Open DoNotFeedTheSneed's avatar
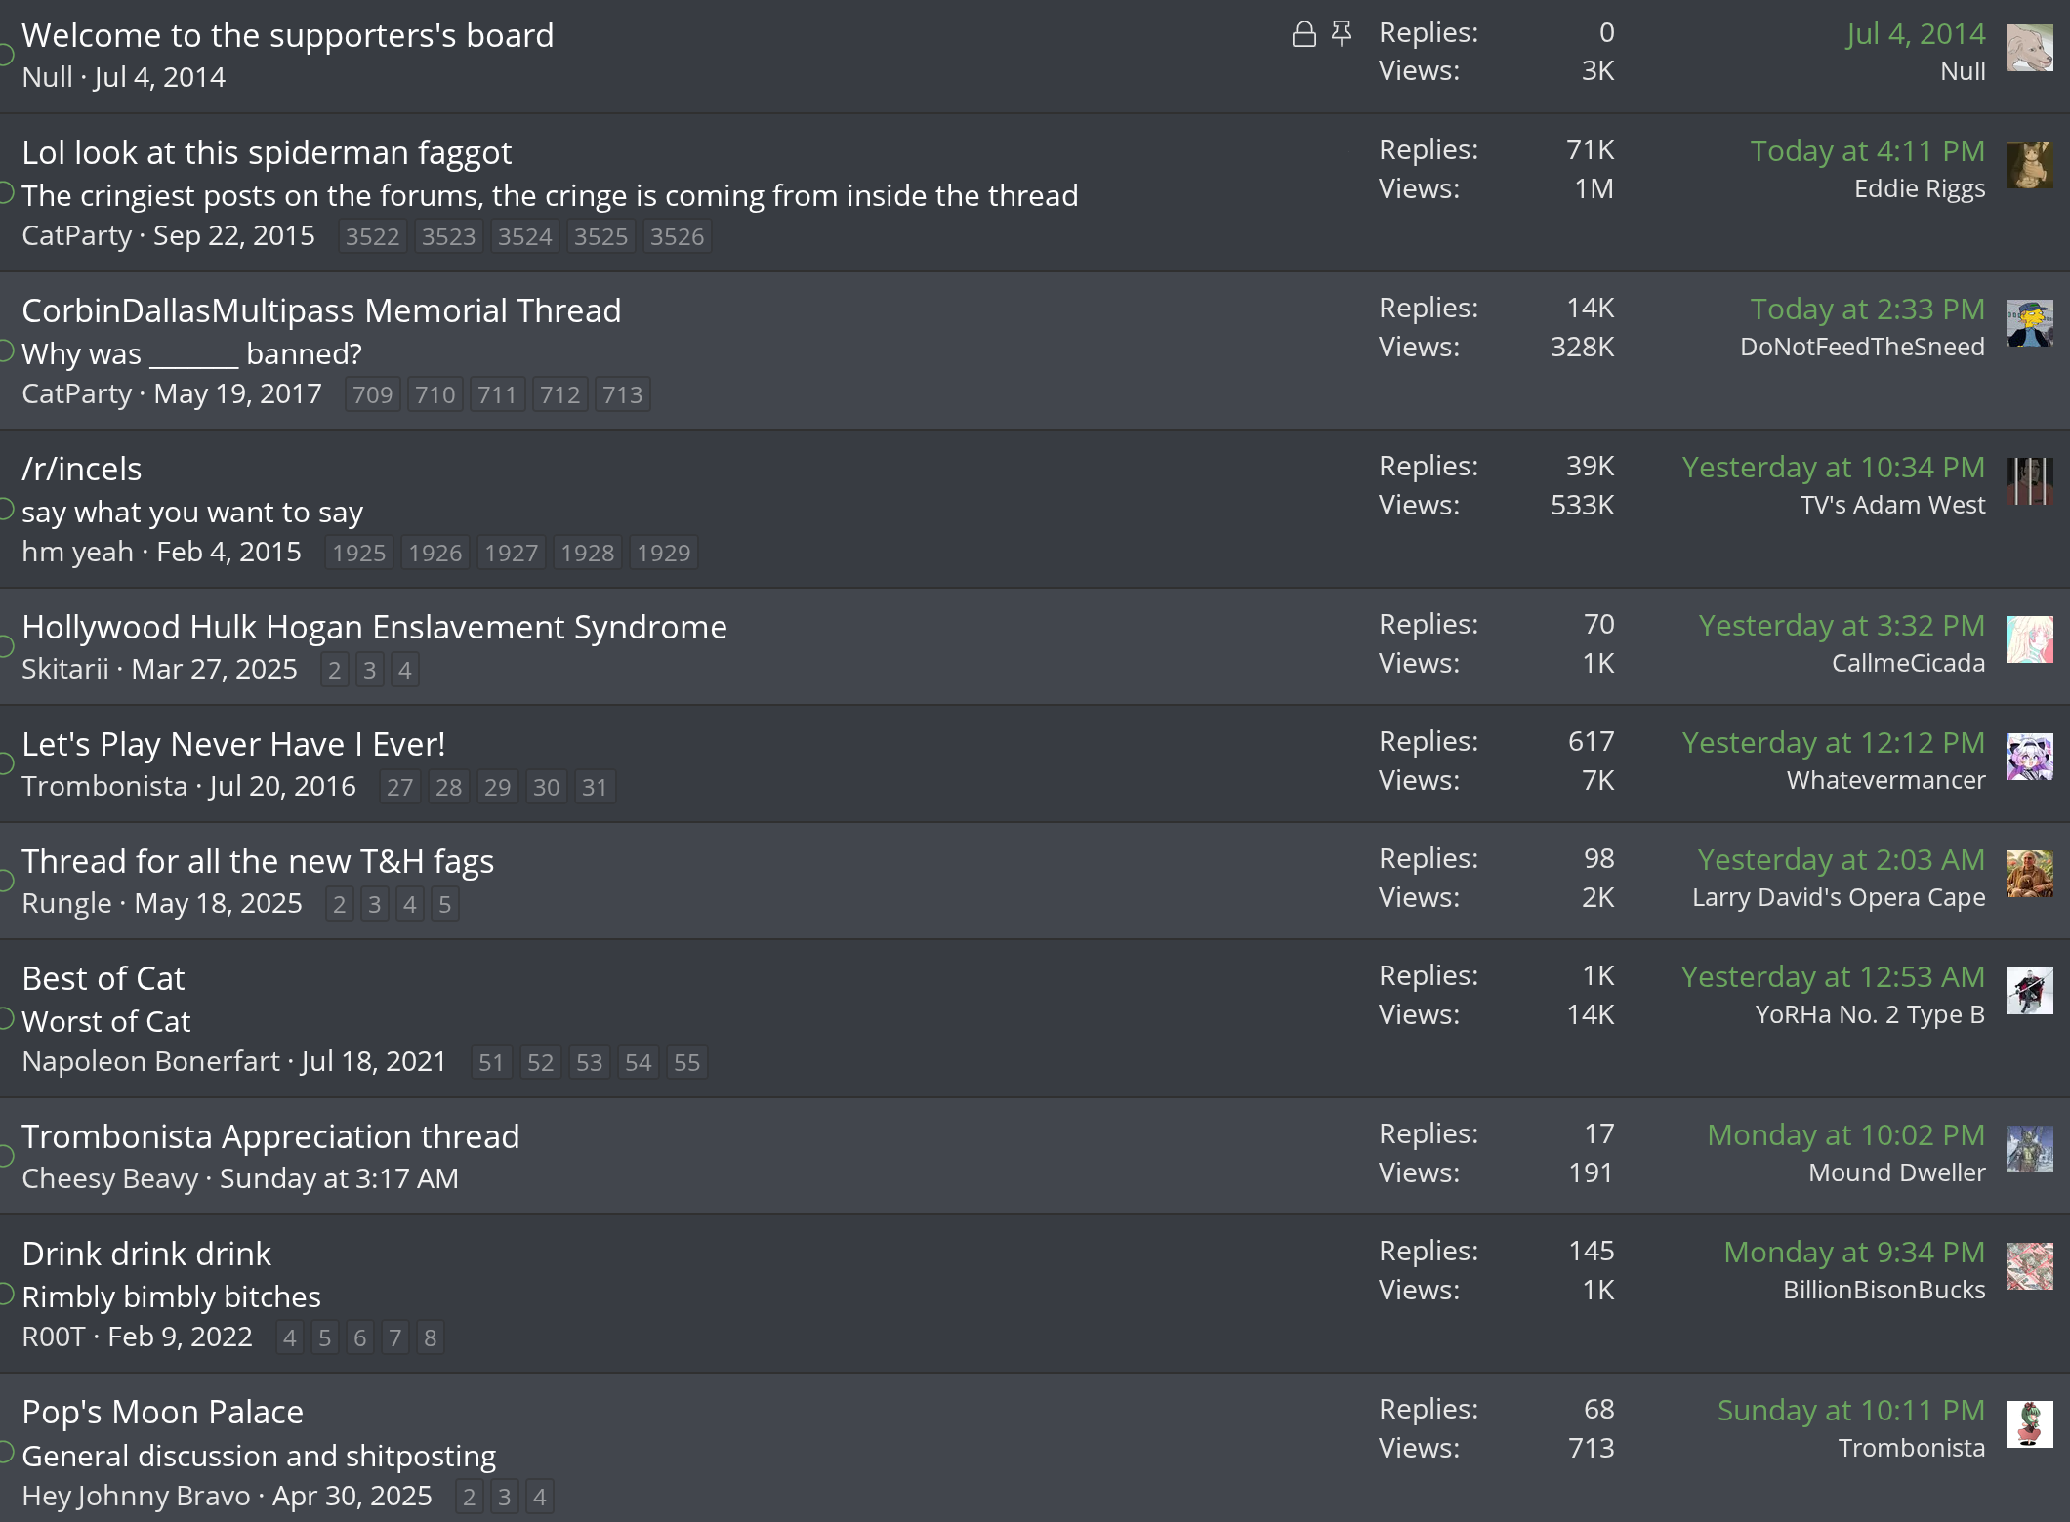This screenshot has width=2070, height=1522. (2029, 323)
